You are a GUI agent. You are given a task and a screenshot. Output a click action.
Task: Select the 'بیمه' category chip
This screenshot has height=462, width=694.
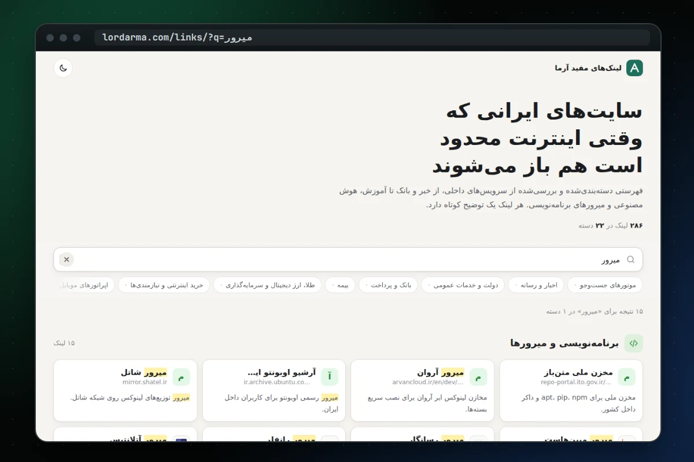(x=340, y=285)
